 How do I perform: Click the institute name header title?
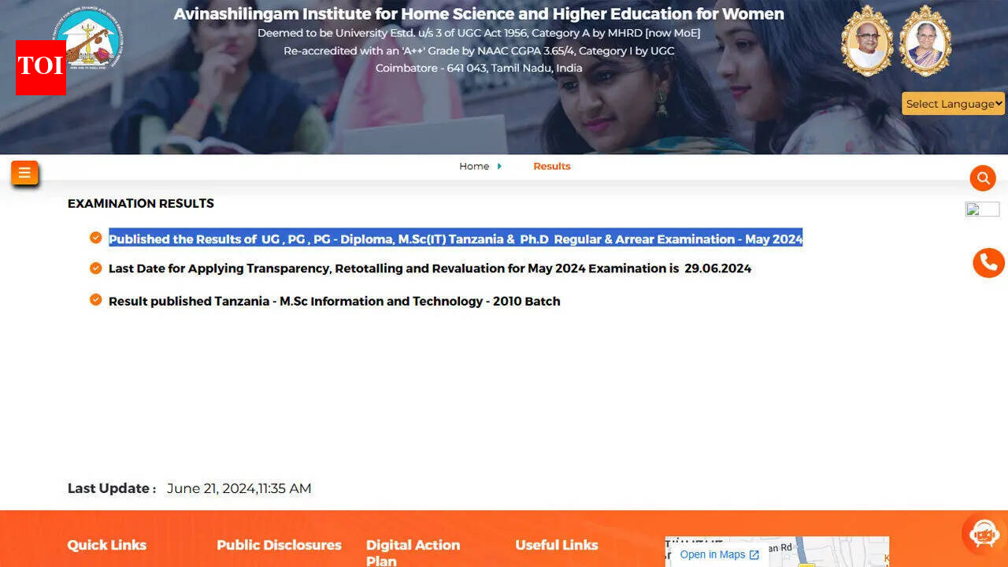tap(479, 14)
